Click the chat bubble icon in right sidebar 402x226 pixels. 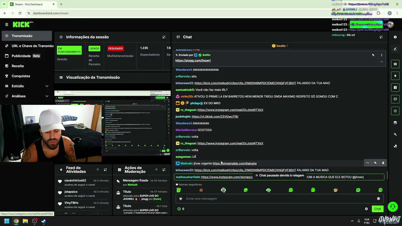click(x=395, y=99)
